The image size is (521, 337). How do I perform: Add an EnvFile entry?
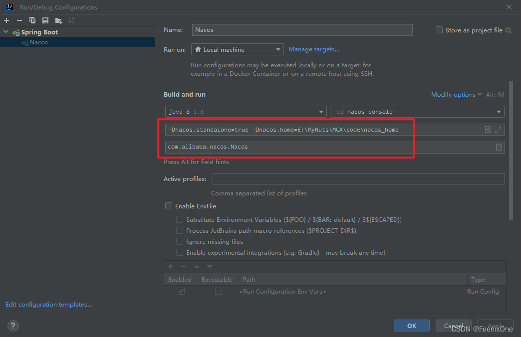pos(171,267)
